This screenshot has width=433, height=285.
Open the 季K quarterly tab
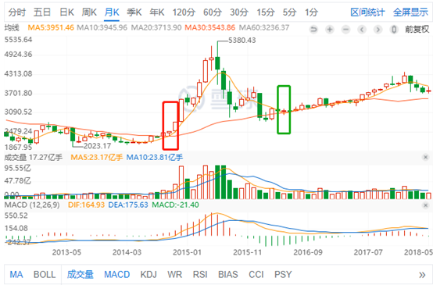point(134,12)
